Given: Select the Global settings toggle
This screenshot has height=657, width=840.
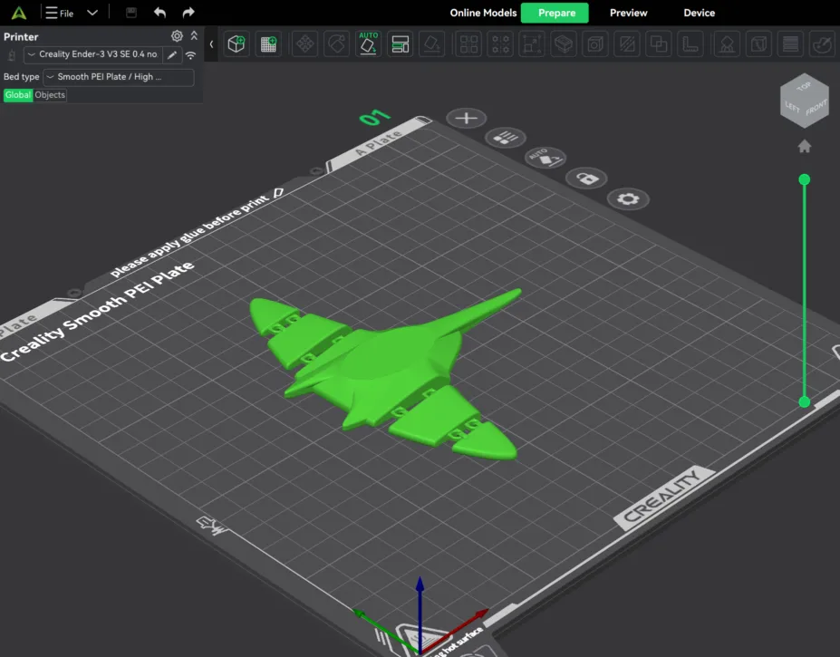Looking at the screenshot, I should coord(18,95).
